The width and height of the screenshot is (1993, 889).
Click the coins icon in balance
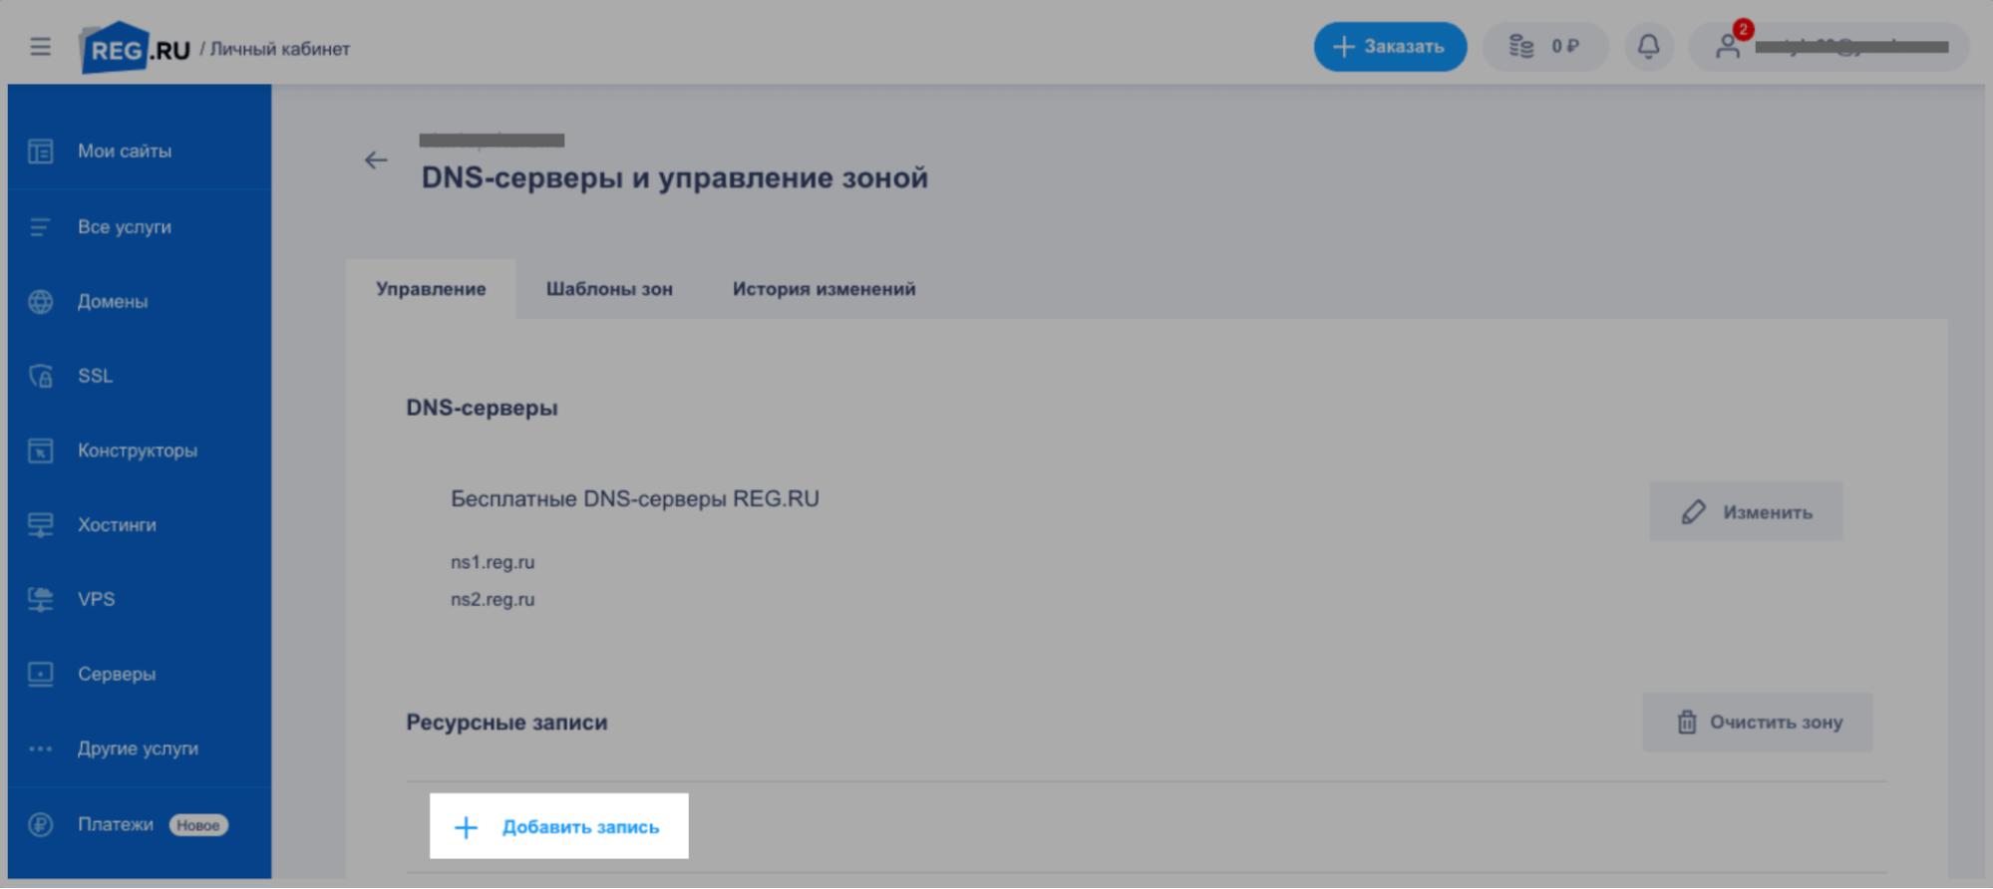click(x=1520, y=47)
